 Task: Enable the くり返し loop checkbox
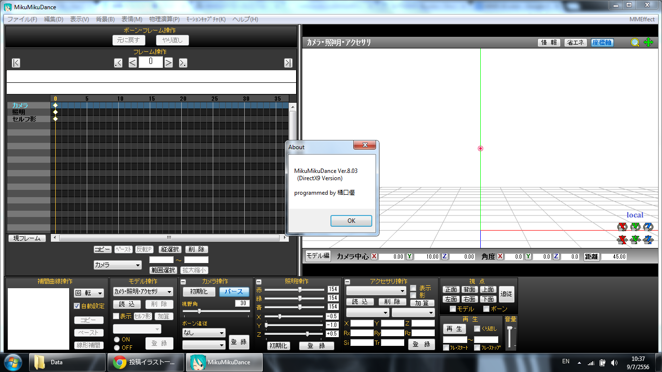point(477,329)
